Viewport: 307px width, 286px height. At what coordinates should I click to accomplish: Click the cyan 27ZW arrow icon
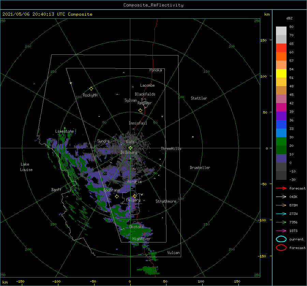coord(281,214)
